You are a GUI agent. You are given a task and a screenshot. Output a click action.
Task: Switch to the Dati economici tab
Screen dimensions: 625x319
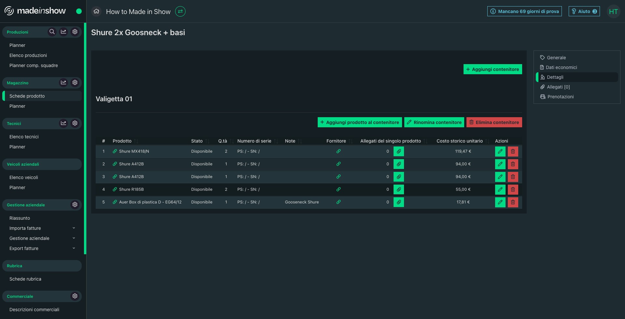click(x=577, y=67)
